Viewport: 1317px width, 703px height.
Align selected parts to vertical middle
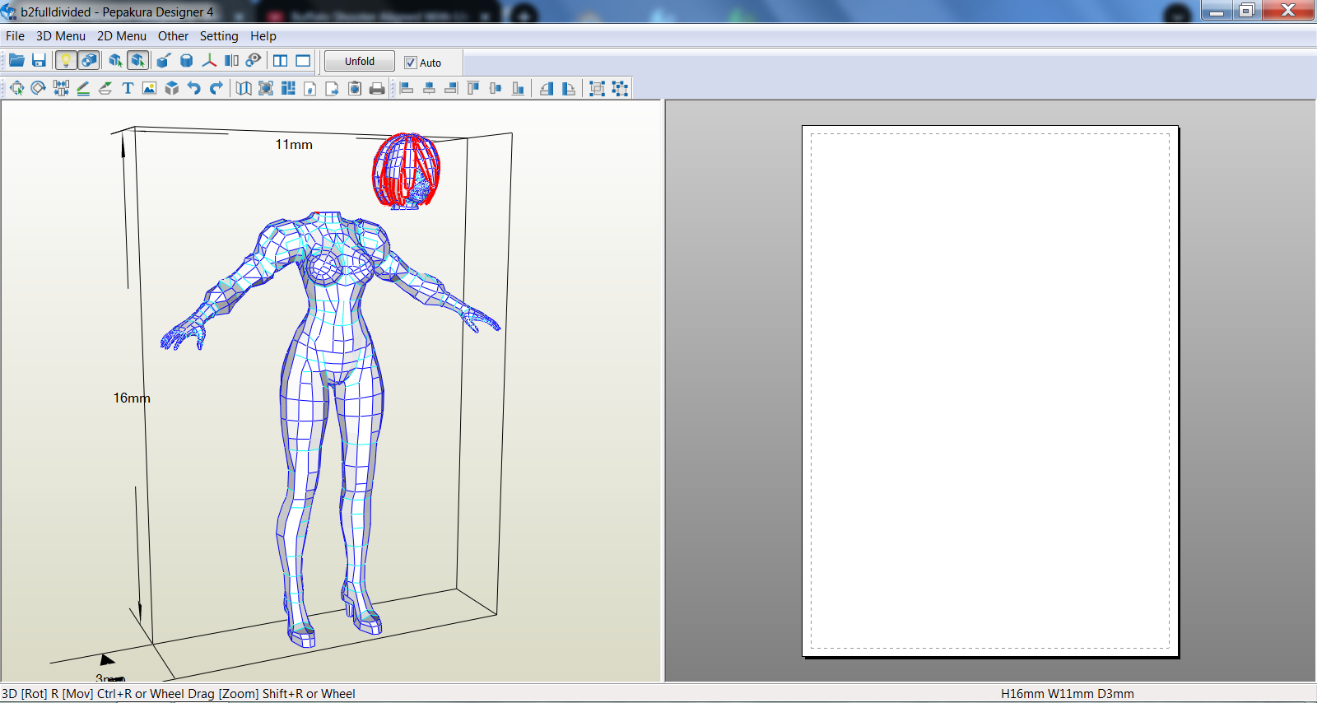(x=496, y=88)
